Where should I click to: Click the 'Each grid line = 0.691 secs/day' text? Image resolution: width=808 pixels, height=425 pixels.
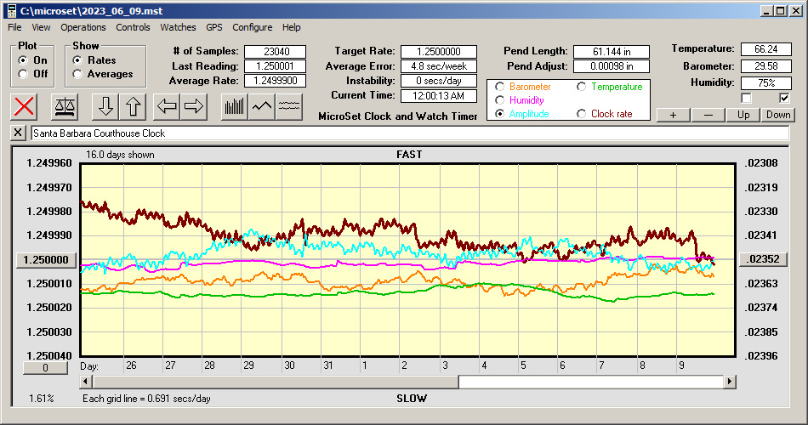pyautogui.click(x=146, y=398)
